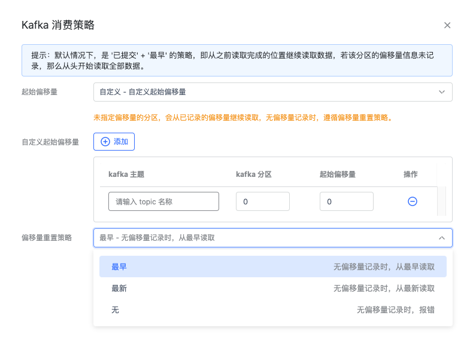Click the kafka 分区 number field
This screenshot has width=476, height=343.
tap(263, 201)
